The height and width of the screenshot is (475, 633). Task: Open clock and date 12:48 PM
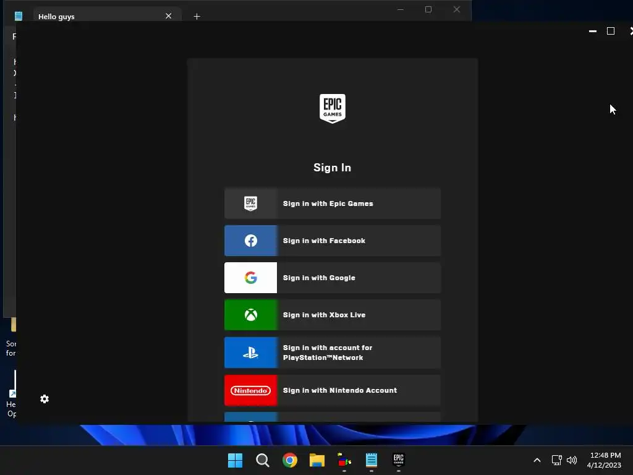[604, 460]
